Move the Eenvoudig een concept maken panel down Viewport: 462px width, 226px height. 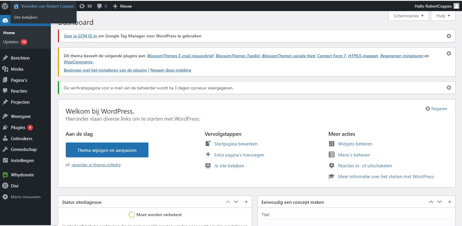click(x=439, y=202)
